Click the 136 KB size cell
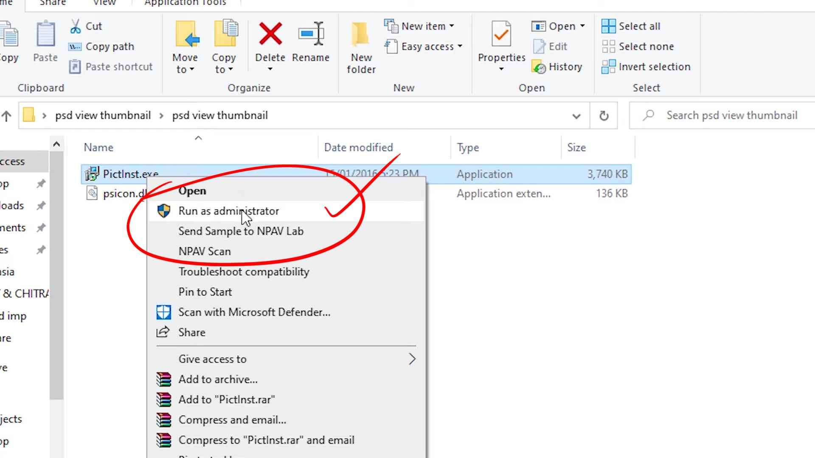This screenshot has height=458, width=815. tap(611, 193)
